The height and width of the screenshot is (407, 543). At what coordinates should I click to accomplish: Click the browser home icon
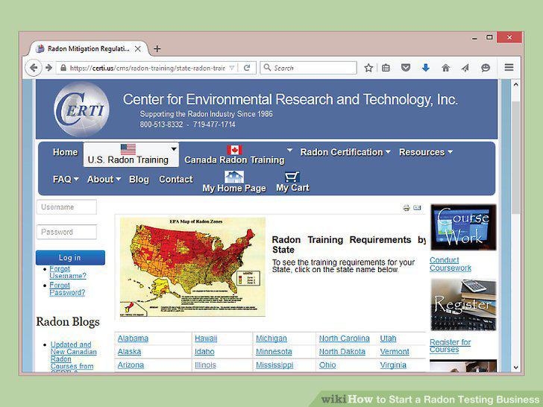[x=446, y=68]
